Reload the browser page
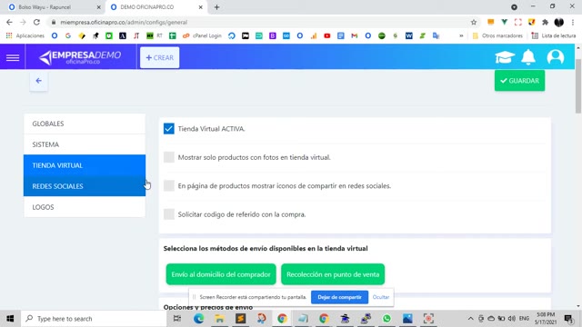This screenshot has height=327, width=582. 36,22
